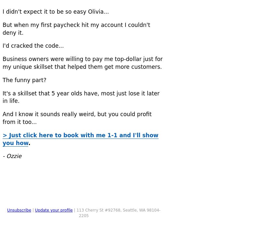Click the words 'in life.' ending the paragraph
The width and height of the screenshot is (260, 244).
click(11, 101)
